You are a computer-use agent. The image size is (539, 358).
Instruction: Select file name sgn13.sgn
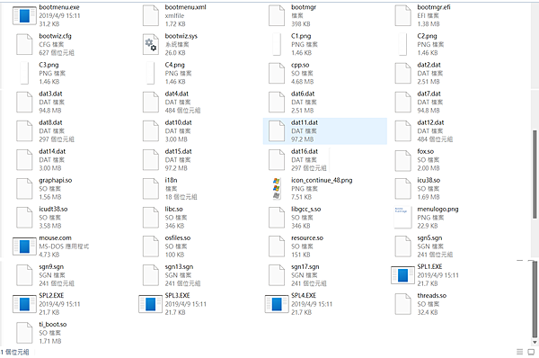[x=179, y=267]
